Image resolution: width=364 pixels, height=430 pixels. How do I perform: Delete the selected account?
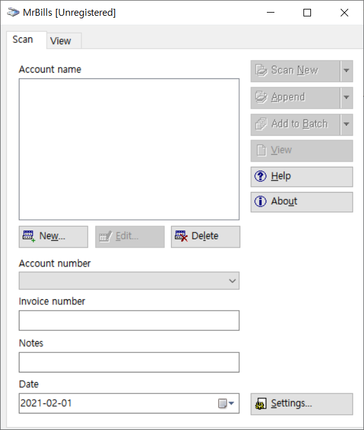(206, 237)
